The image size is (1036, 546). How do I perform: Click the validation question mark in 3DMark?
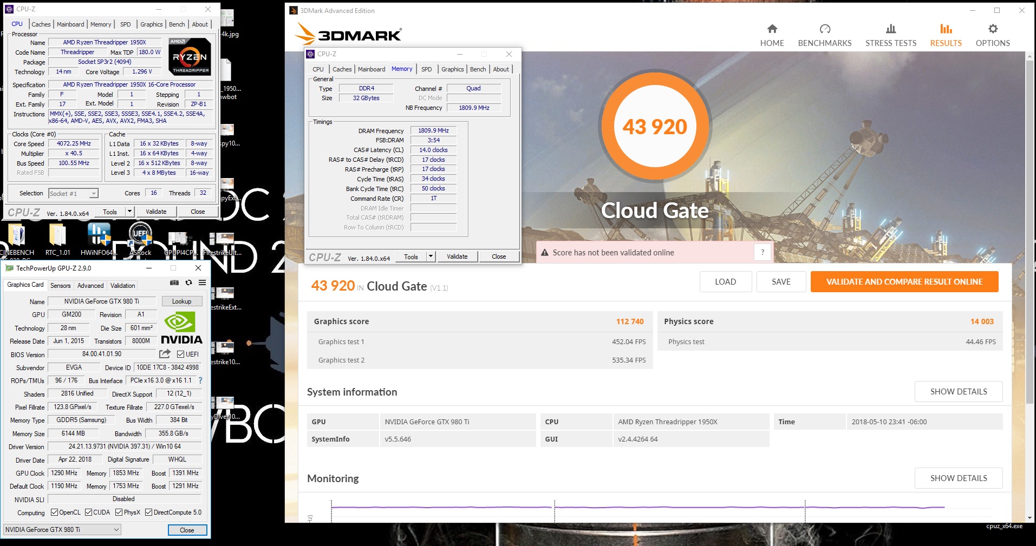point(763,252)
